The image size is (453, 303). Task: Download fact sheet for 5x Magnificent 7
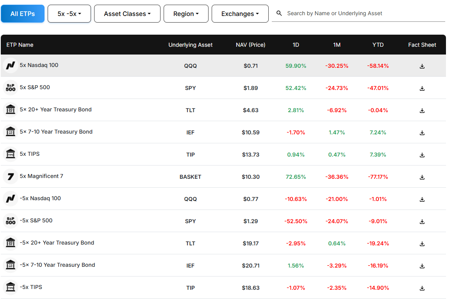(422, 177)
